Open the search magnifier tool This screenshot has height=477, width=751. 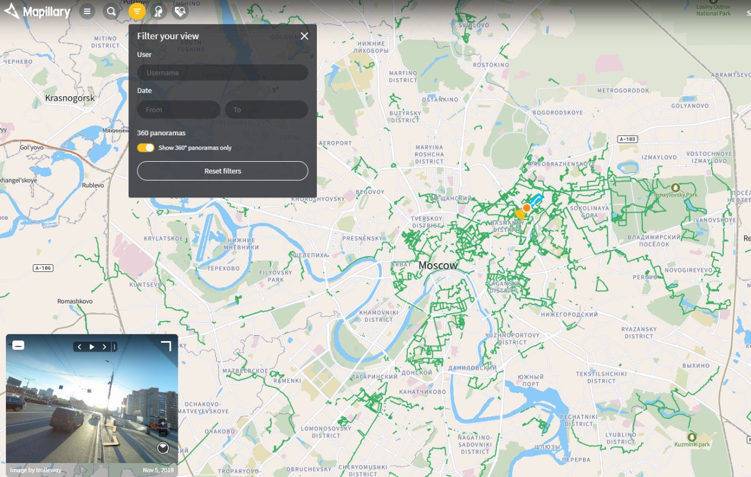coord(111,11)
